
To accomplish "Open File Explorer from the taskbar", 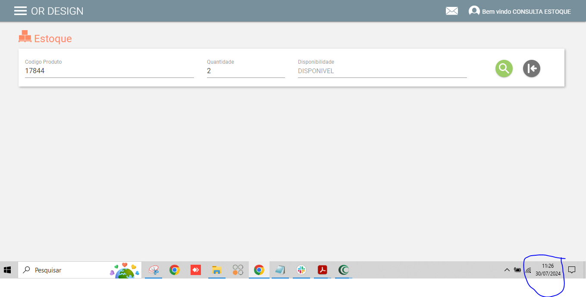I will [x=216, y=270].
